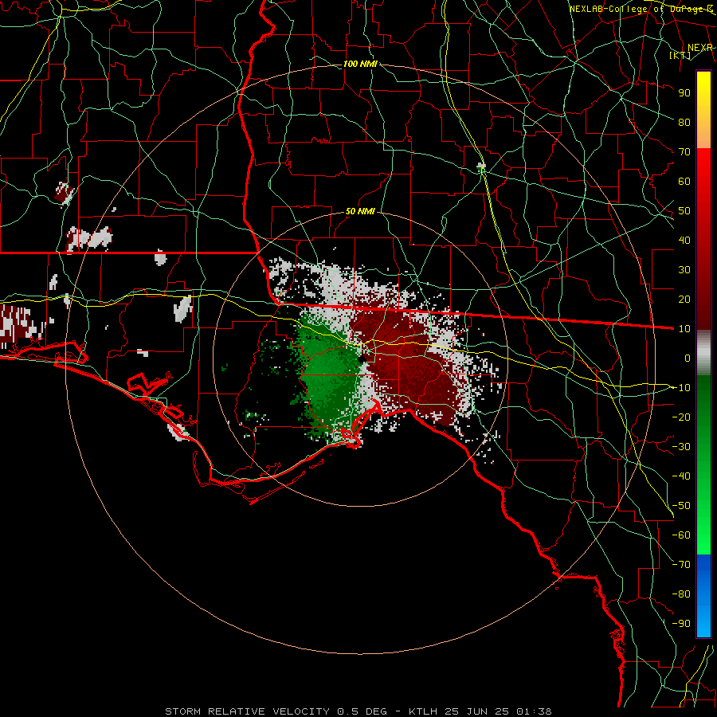This screenshot has width=717, height=717.
Task: Click the "-70" value on the velocity scale
Action: pyautogui.click(x=681, y=565)
